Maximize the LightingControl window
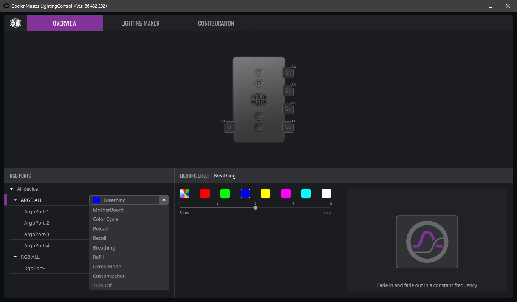 click(x=491, y=6)
